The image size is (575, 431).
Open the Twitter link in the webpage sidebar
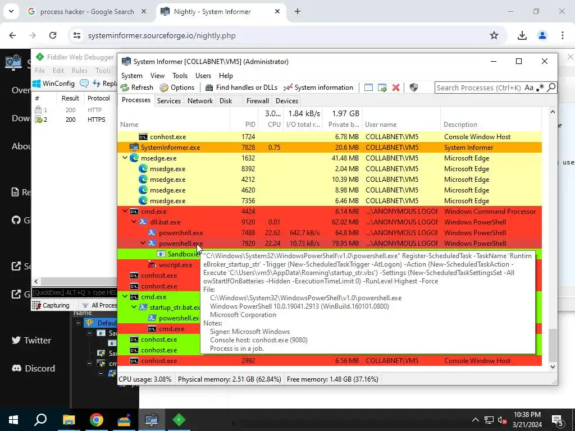click(x=31, y=341)
